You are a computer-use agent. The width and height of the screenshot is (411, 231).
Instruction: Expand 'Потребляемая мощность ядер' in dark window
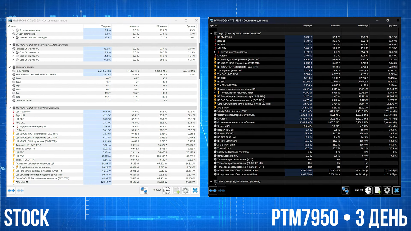pos(215,93)
